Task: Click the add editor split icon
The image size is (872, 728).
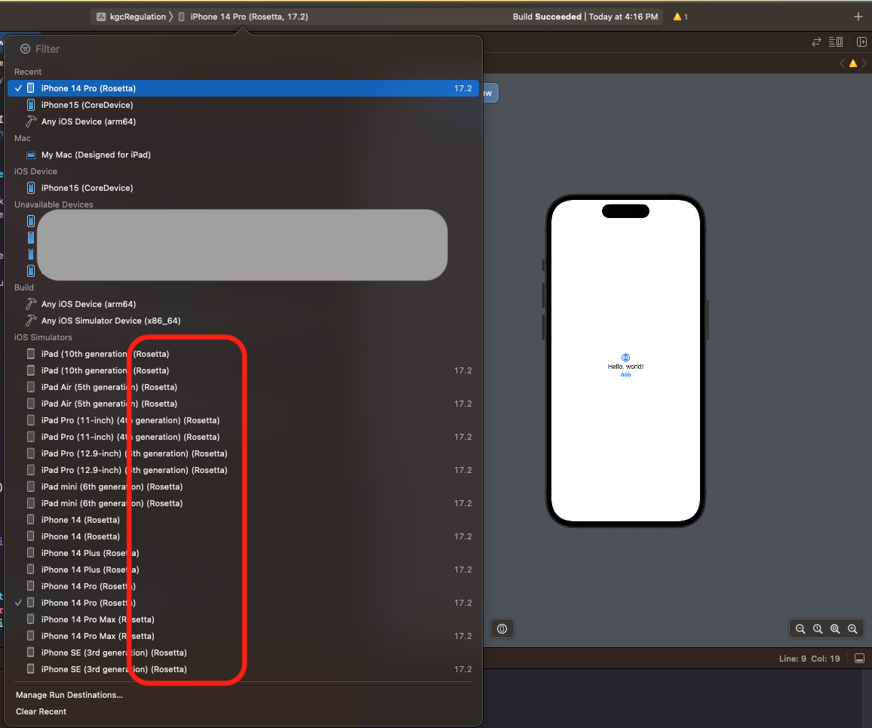Action: point(861,41)
